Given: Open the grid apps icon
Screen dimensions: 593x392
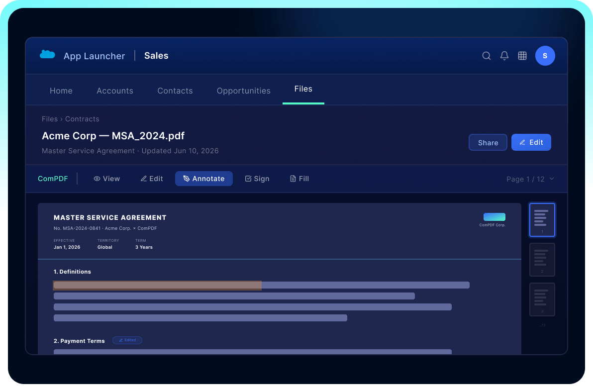Looking at the screenshot, I should [522, 56].
